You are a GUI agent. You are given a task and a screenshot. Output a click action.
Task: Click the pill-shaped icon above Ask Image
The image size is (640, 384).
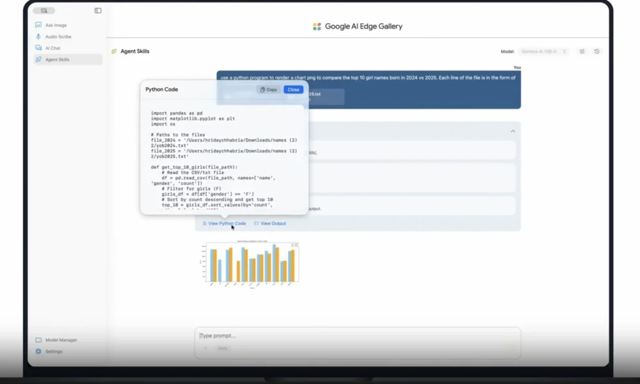click(44, 11)
